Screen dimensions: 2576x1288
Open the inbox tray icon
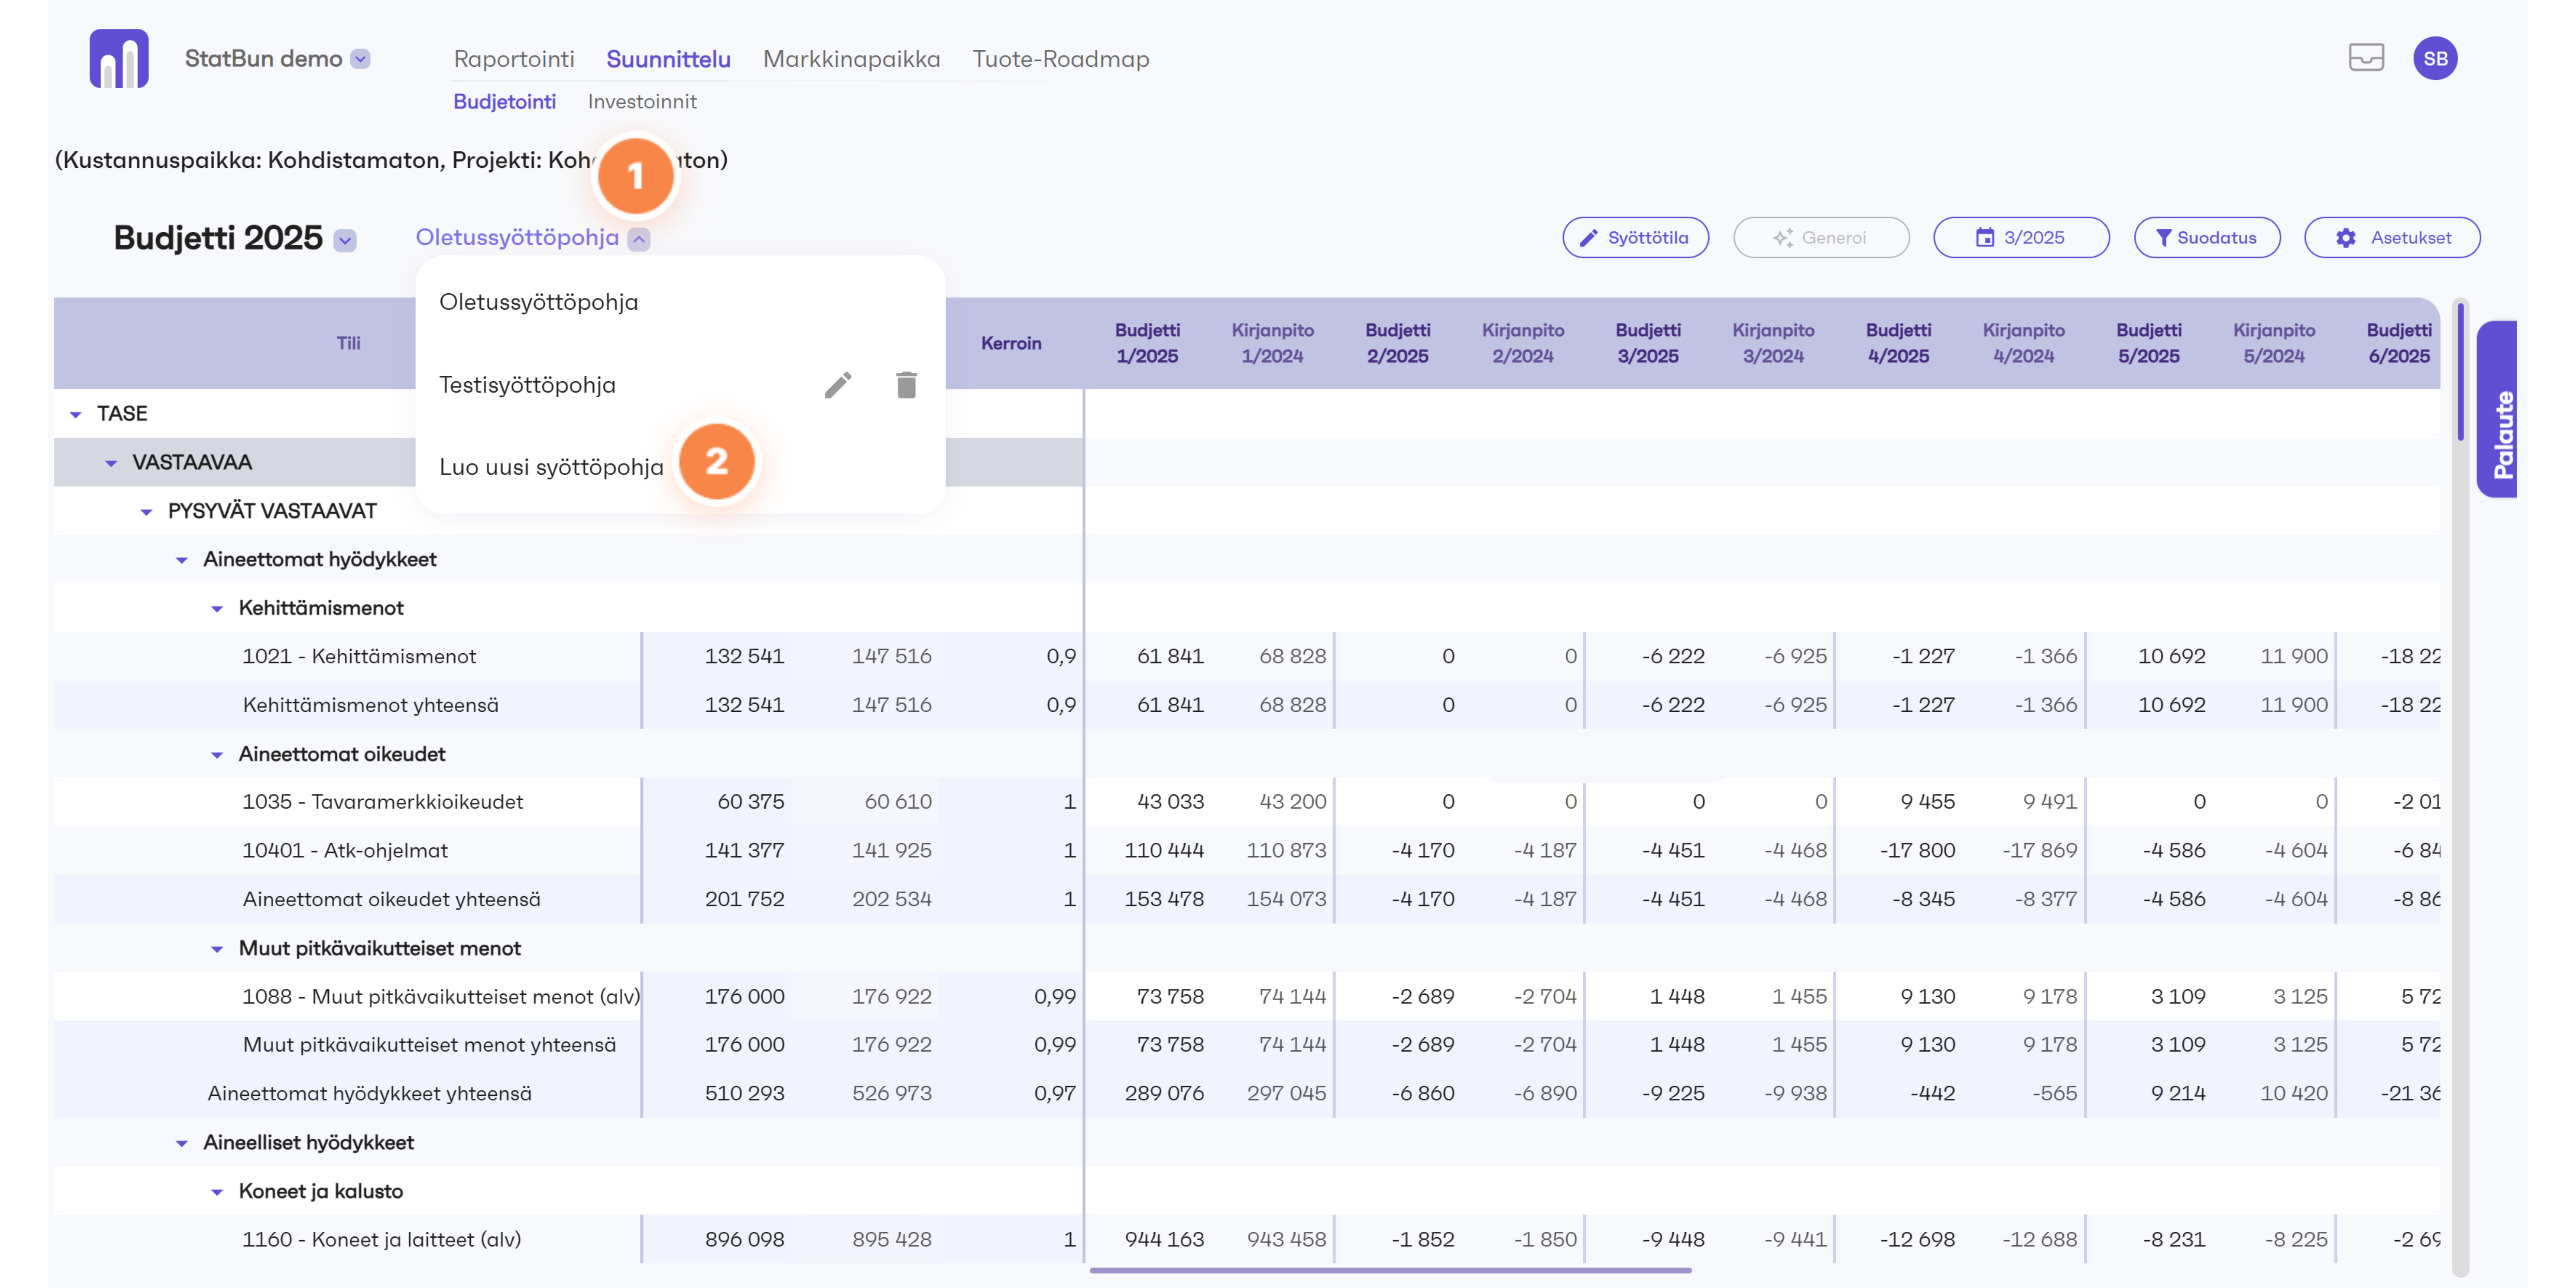point(2366,58)
